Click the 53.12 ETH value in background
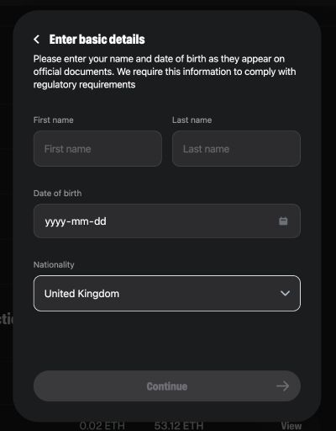The image size is (336, 431). [179, 426]
